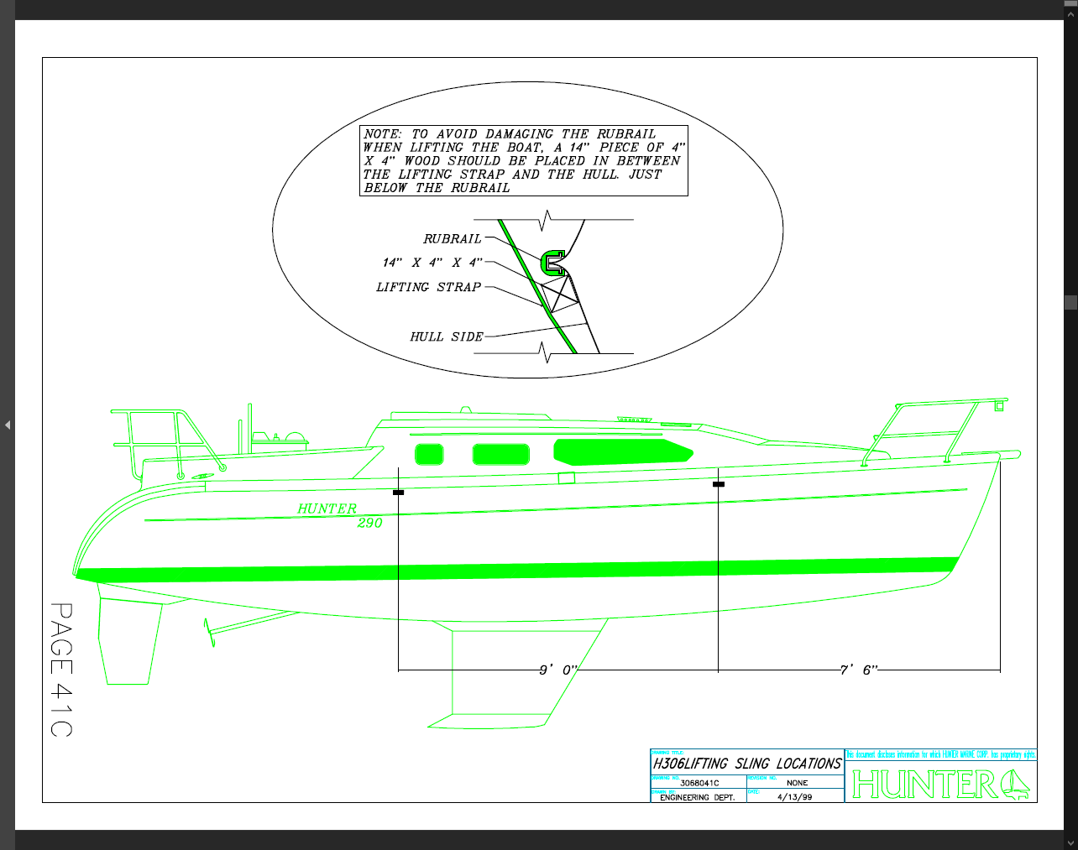Click drawing number "3068041C"

pos(699,783)
